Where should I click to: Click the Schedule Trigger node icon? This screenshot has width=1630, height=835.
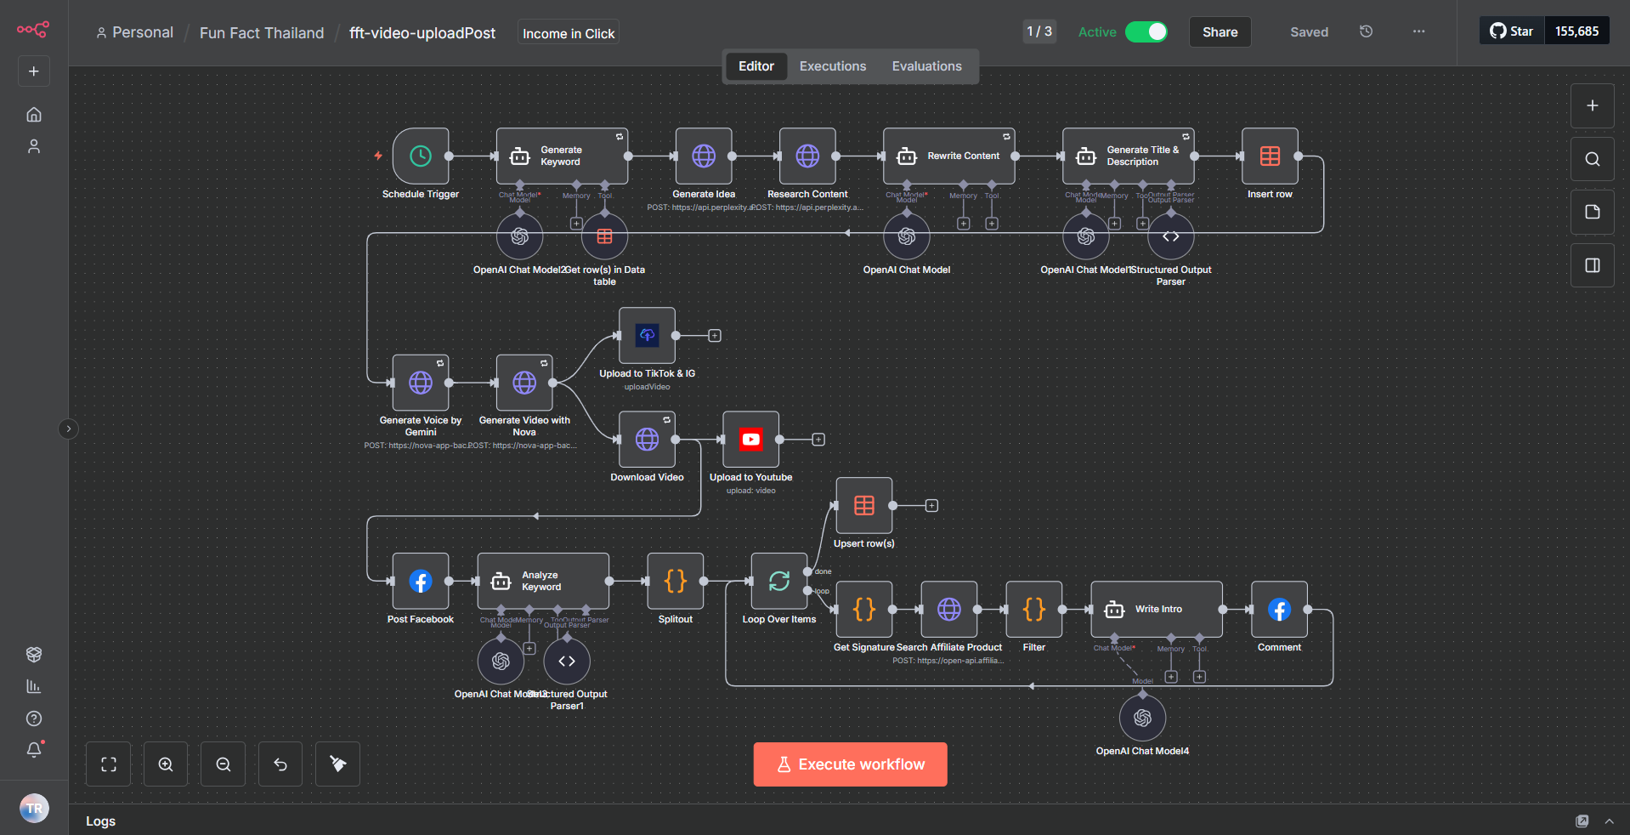pyautogui.click(x=420, y=156)
